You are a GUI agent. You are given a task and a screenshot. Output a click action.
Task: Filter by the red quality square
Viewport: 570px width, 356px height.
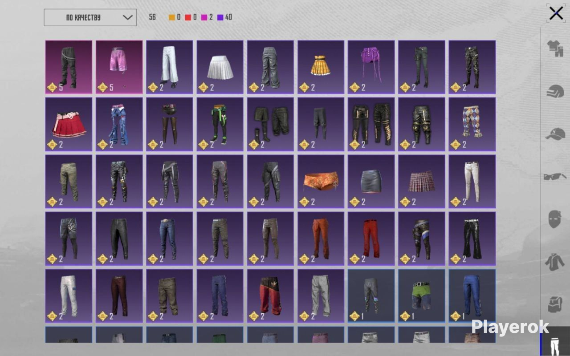click(x=188, y=17)
